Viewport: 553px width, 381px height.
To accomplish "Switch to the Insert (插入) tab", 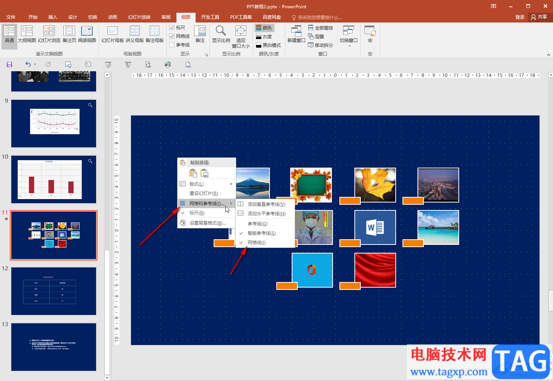I will 53,17.
